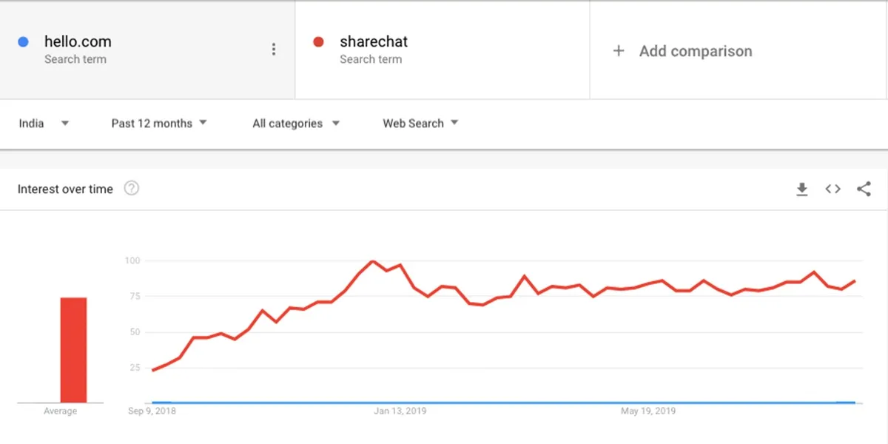This screenshot has width=888, height=444.
Task: Expand the All categories dropdown
Action: point(296,124)
